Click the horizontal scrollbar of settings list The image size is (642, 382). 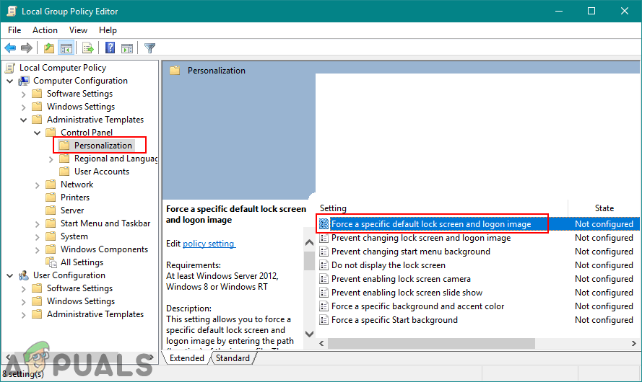[431, 344]
